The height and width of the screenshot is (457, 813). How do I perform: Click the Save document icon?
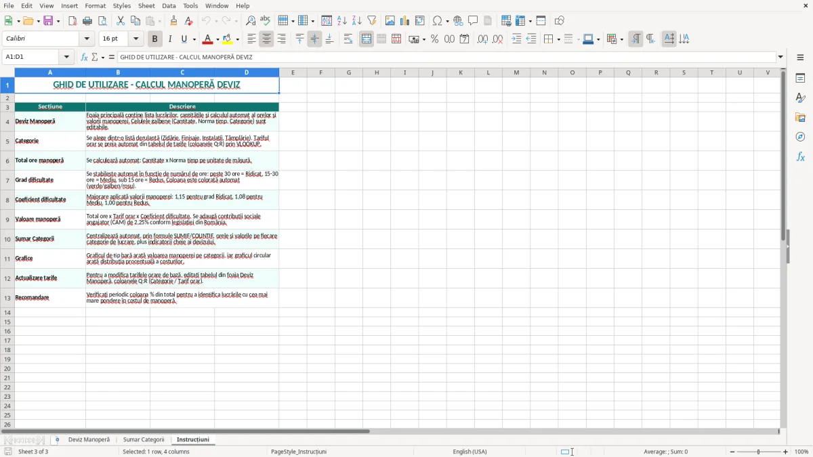(48, 21)
